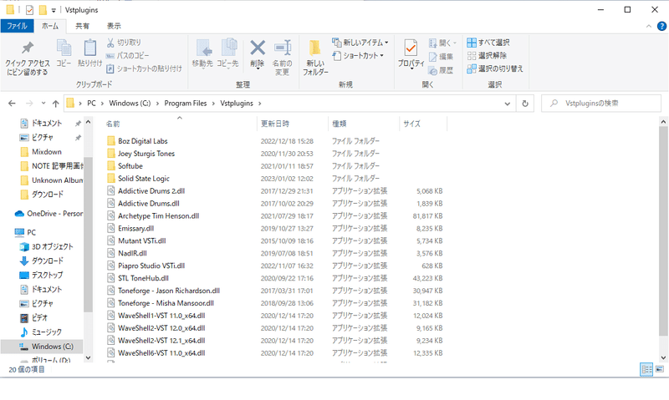The height and width of the screenshot is (400, 669).
Task: Switch to Details view icon in status bar
Action: point(646,369)
